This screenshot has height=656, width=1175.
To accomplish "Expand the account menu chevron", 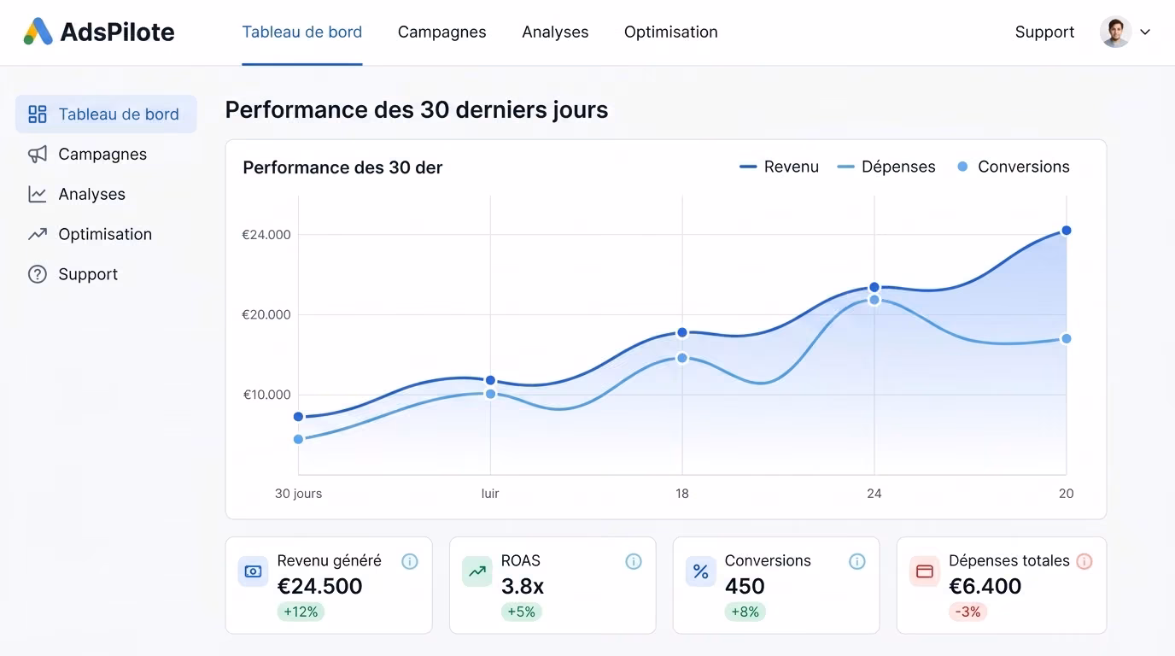I will (1146, 32).
